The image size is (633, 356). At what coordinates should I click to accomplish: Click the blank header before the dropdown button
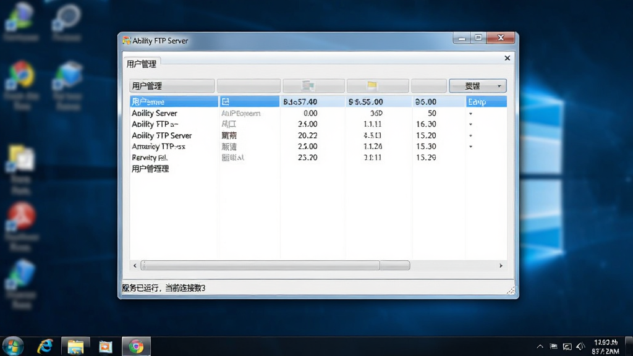point(429,85)
